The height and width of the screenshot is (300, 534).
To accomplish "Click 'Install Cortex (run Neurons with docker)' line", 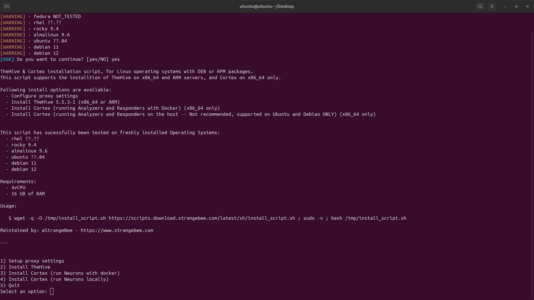I will (x=60, y=273).
